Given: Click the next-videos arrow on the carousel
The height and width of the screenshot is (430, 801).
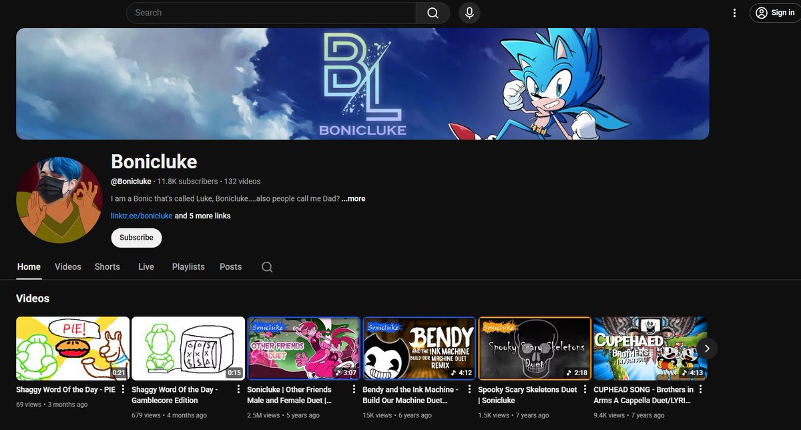Looking at the screenshot, I should tap(706, 348).
